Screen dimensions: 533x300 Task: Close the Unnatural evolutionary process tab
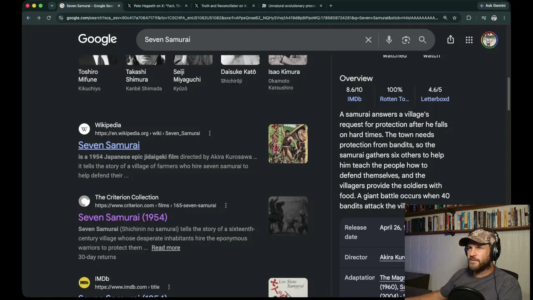[321, 6]
